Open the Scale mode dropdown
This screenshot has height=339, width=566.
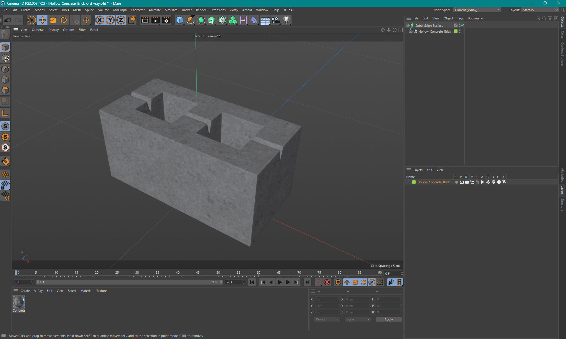click(x=358, y=319)
